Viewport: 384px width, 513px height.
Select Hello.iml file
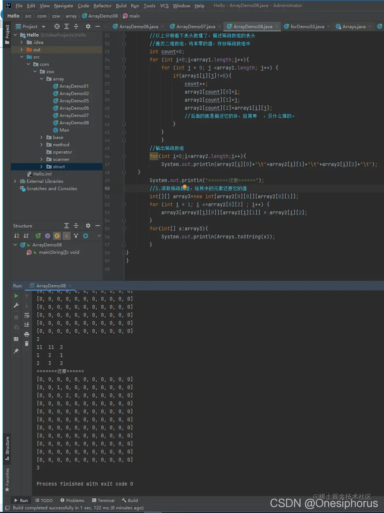pos(39,174)
